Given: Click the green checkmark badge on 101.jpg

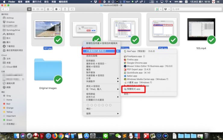Looking at the screenshot, I should (58, 40).
